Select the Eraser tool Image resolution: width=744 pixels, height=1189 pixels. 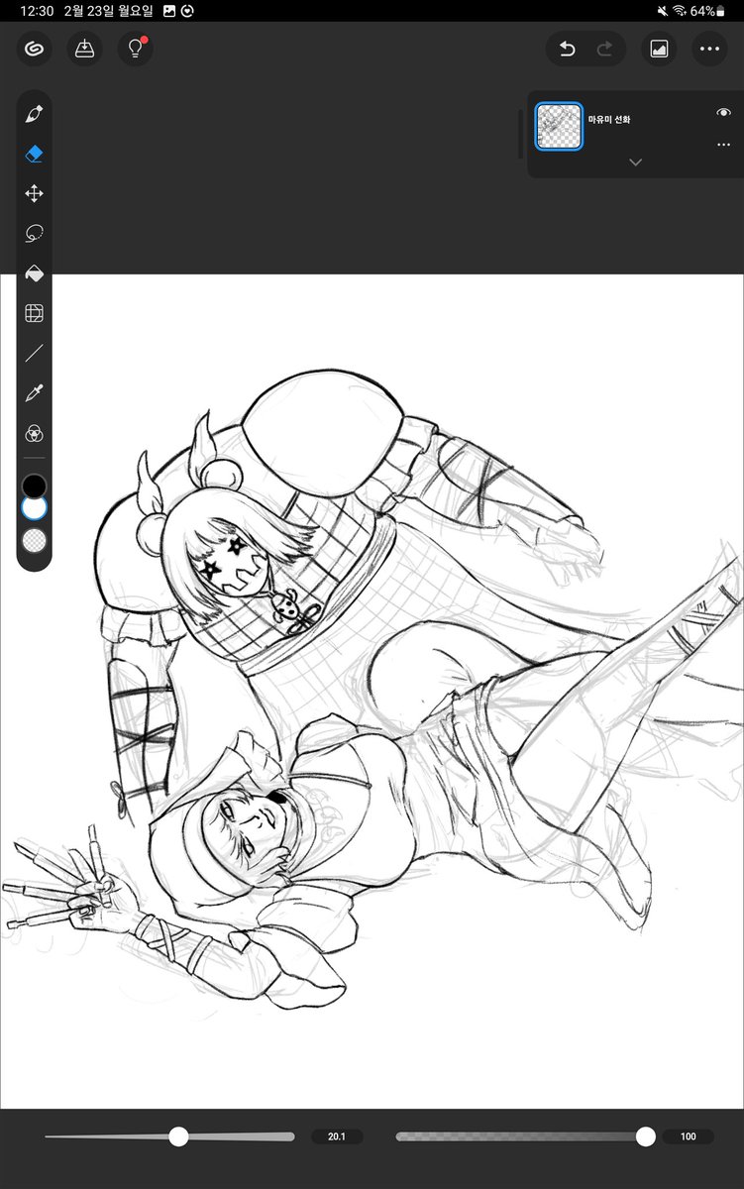coord(35,155)
